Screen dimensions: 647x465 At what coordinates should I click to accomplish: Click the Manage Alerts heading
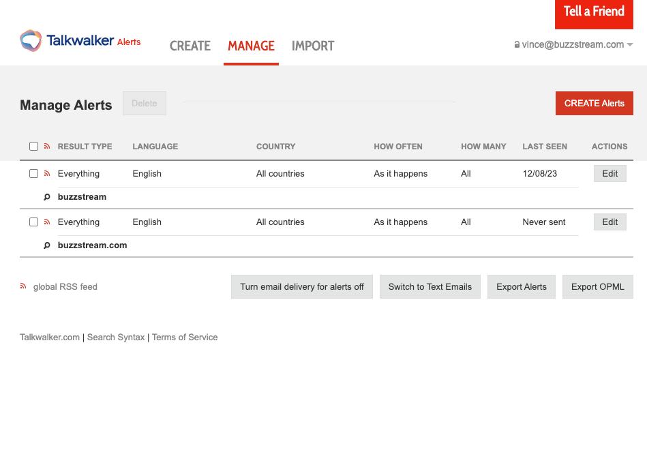click(66, 105)
